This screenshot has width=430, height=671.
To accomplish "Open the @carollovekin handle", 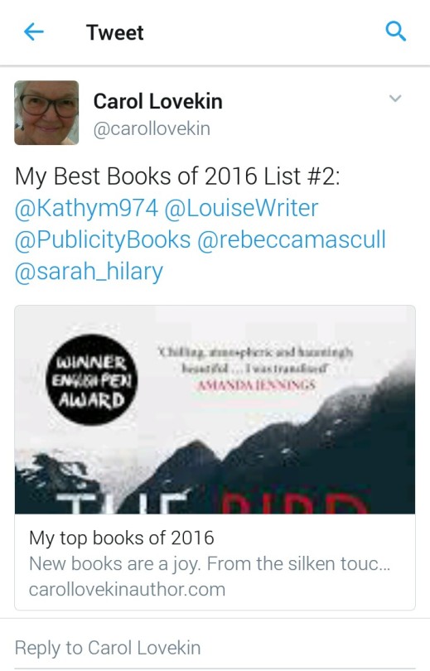I will pyautogui.click(x=152, y=128).
